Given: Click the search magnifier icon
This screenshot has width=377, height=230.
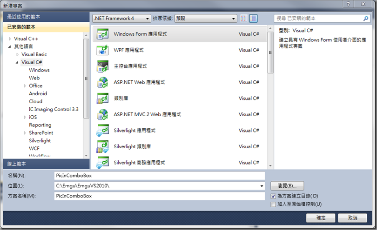Looking at the screenshot, I should coord(366,19).
